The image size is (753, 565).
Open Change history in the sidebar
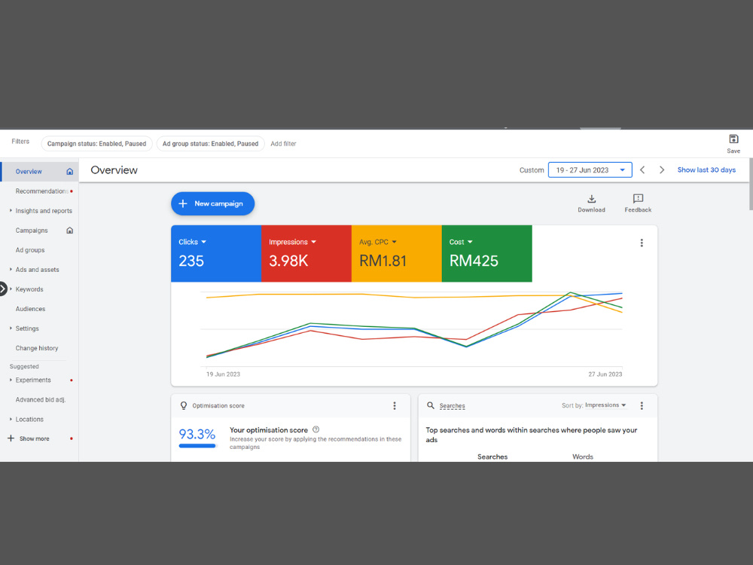tap(36, 348)
